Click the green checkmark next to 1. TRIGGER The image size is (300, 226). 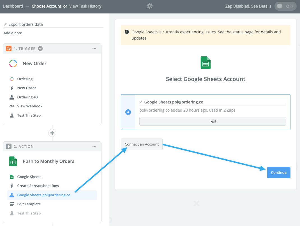tap(40, 49)
